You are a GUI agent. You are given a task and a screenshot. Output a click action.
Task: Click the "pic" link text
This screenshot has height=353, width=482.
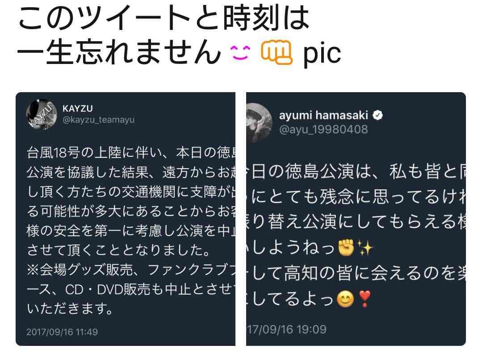[x=322, y=53]
